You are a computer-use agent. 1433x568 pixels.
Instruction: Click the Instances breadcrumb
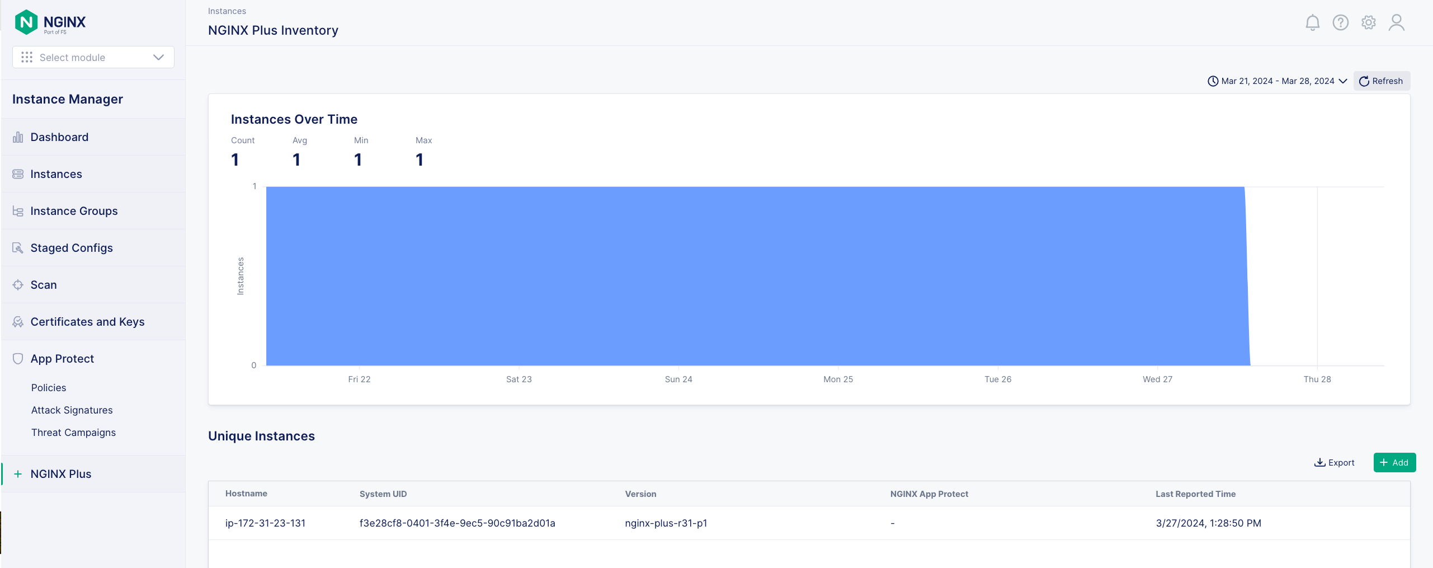point(227,11)
